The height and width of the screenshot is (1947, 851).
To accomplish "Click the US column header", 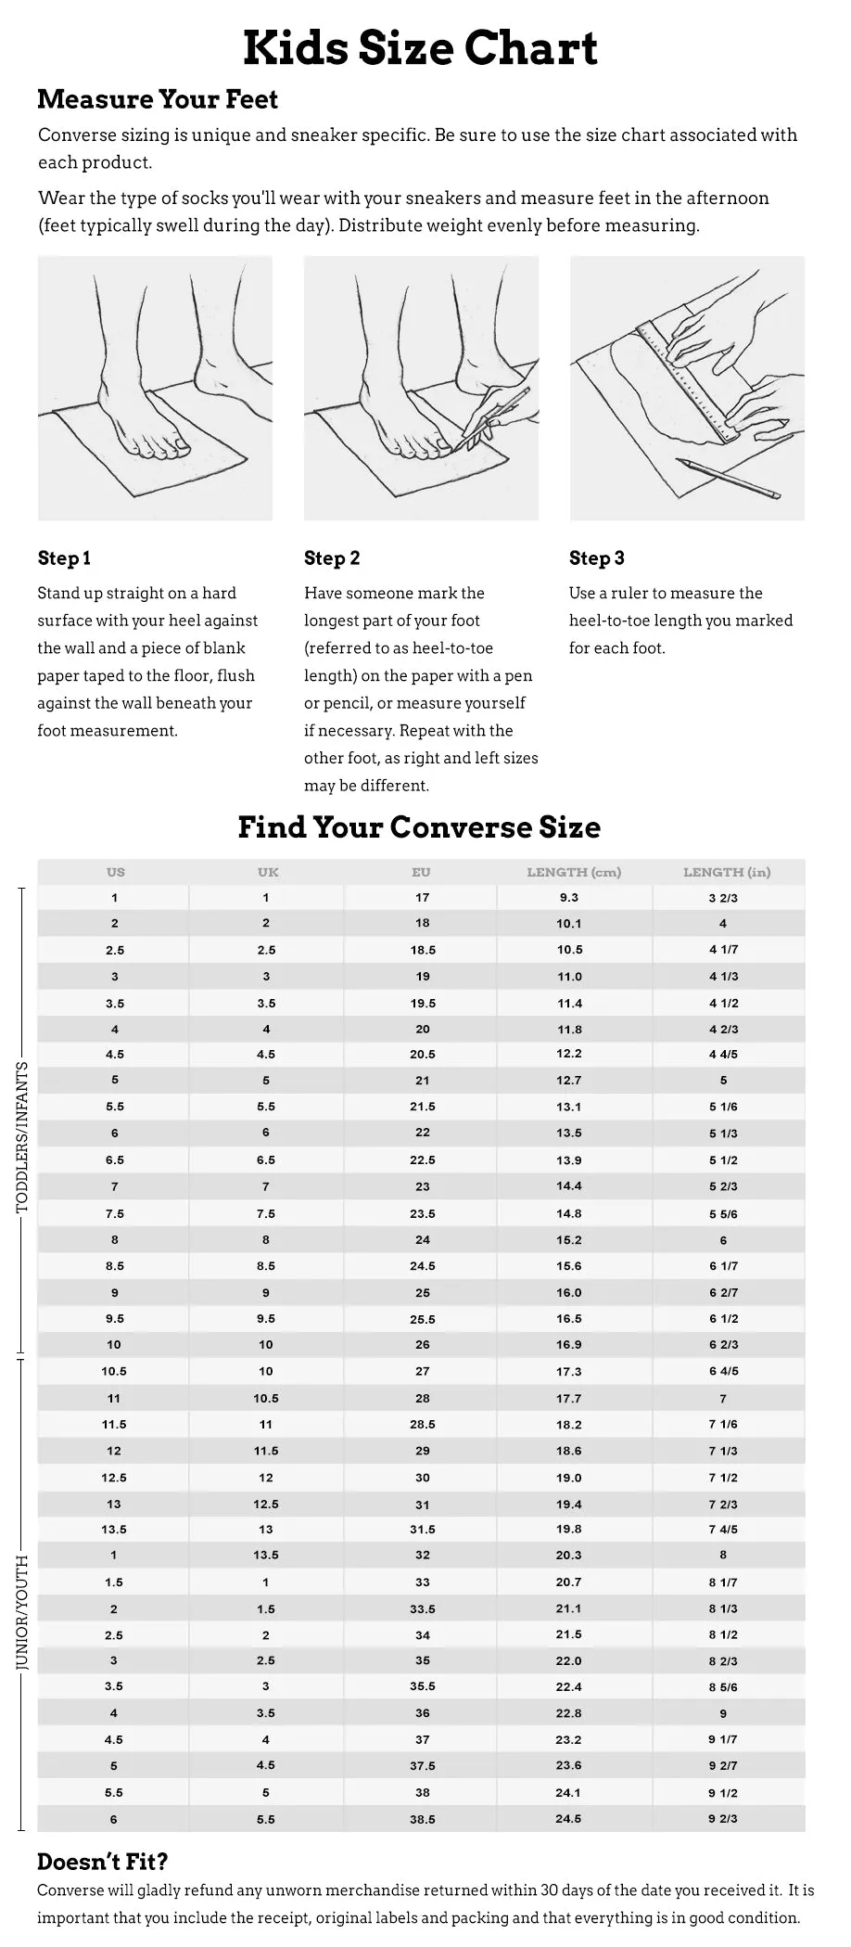I will tap(115, 872).
